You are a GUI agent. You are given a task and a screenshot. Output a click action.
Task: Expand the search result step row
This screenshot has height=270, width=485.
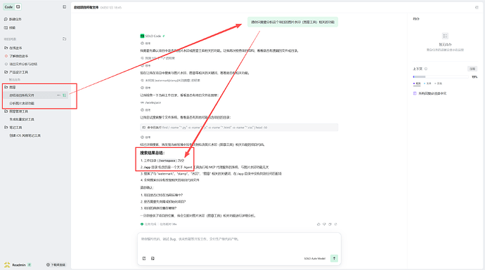[157, 58]
